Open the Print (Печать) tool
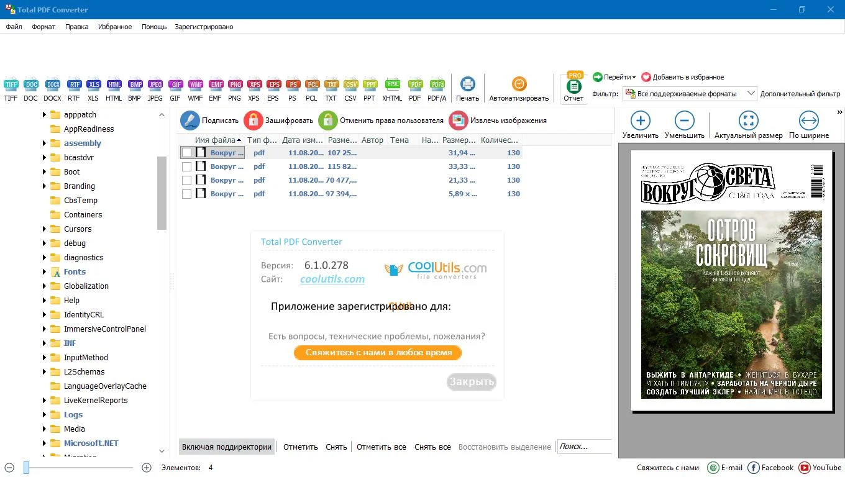 click(x=467, y=89)
